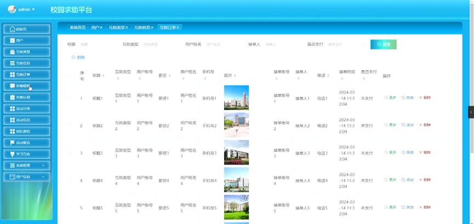Click the admin avatar image

click(12, 9)
